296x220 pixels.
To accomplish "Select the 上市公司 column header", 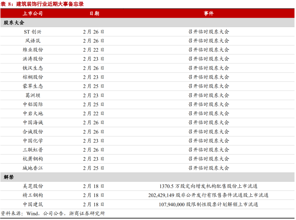I will pos(33,14).
